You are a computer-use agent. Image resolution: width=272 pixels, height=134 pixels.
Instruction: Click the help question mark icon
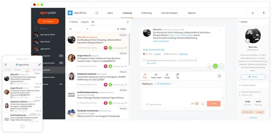[264, 13]
